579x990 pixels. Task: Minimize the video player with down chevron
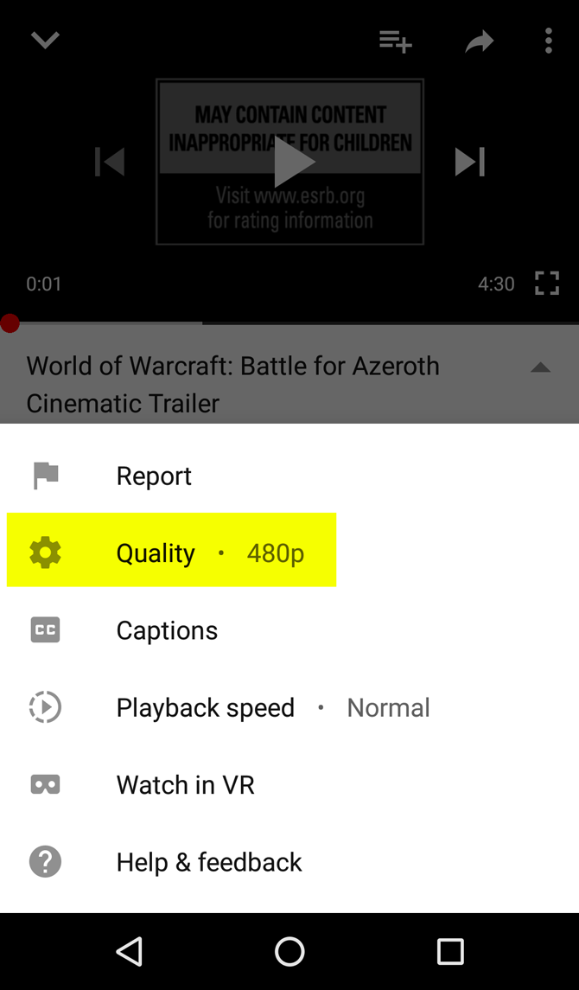click(45, 41)
